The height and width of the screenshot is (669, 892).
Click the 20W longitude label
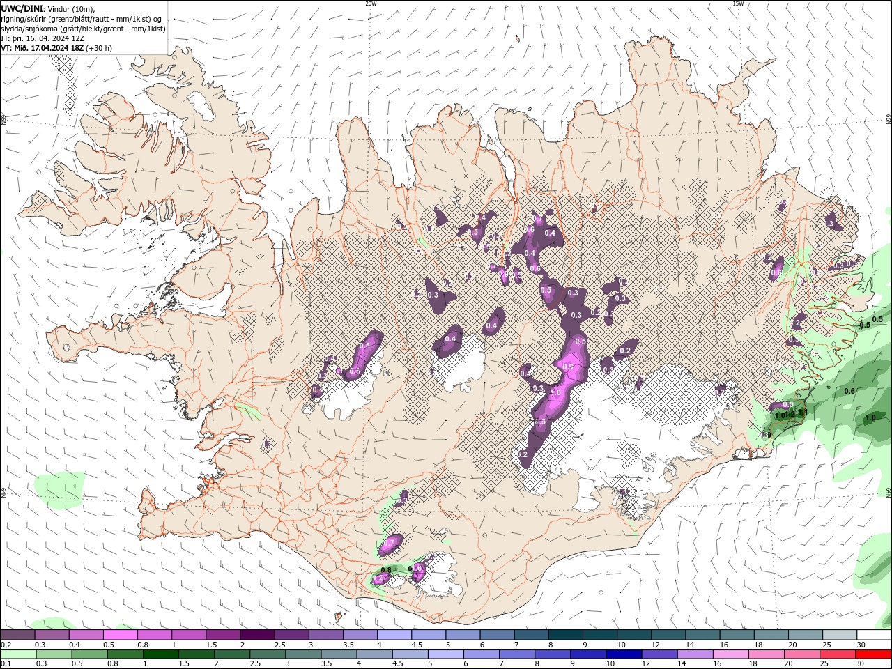coord(371,3)
